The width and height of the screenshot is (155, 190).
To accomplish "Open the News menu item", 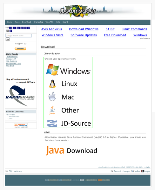I will (x=17, y=22).
